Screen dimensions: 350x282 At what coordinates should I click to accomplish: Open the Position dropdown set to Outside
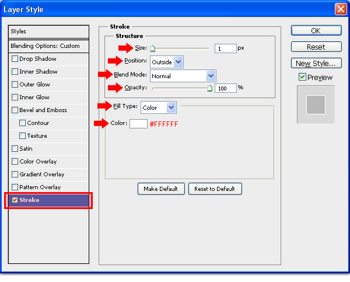coord(167,62)
